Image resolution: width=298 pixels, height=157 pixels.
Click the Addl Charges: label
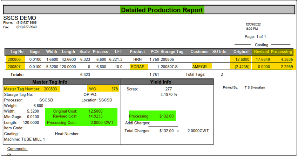point(137,123)
